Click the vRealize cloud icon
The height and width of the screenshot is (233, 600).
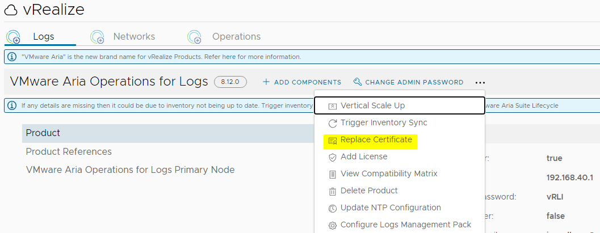click(x=11, y=10)
